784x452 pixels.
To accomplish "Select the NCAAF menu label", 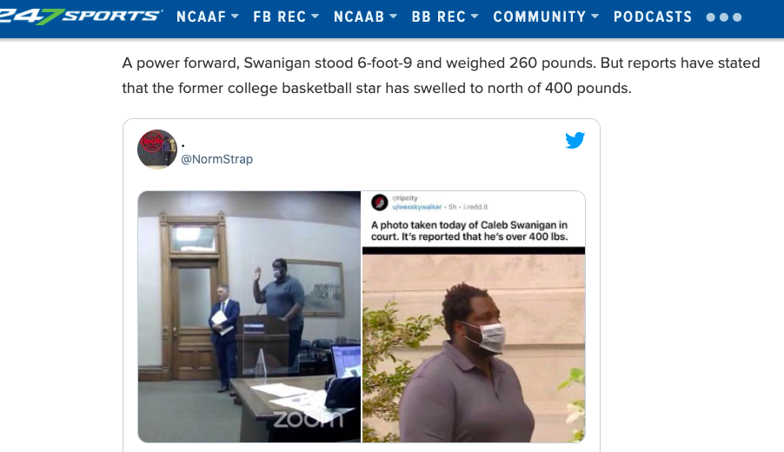I will click(x=202, y=17).
